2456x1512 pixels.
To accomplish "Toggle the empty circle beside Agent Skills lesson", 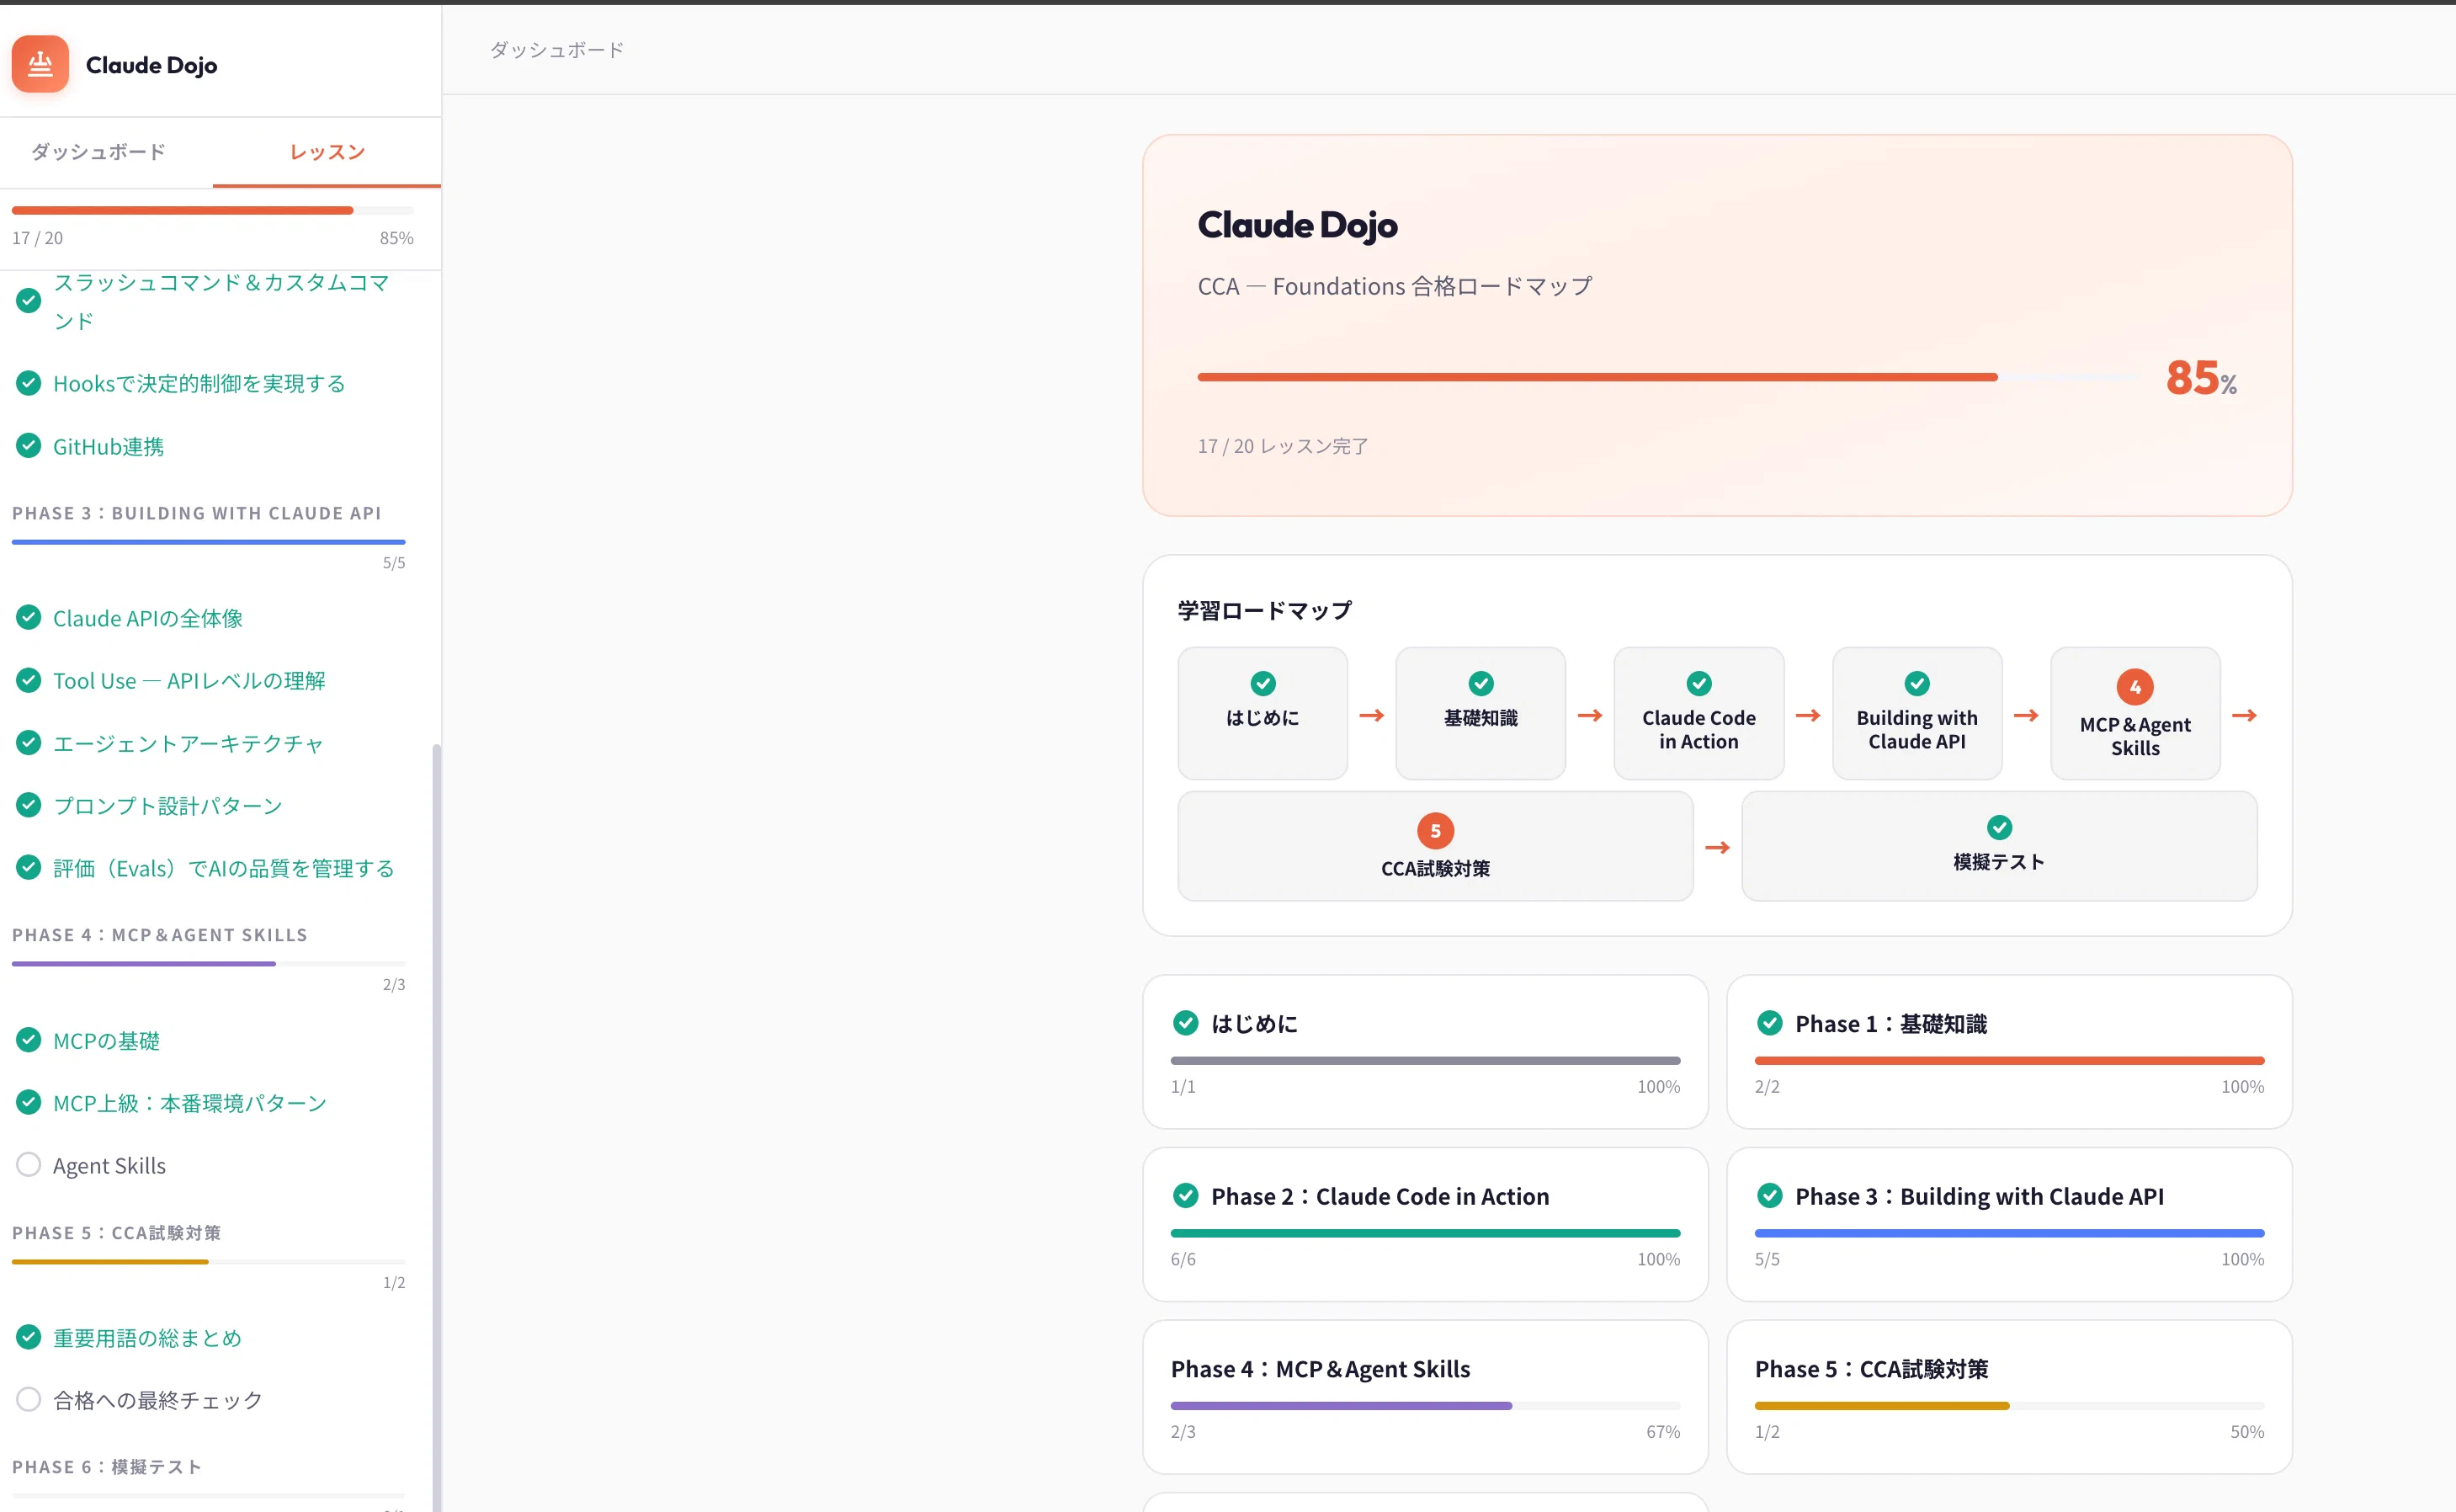I will pyautogui.click(x=29, y=1164).
